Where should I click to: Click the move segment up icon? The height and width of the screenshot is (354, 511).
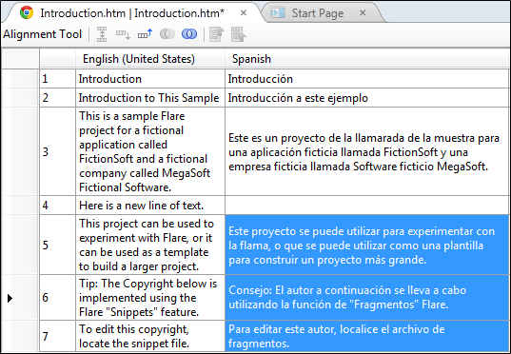[x=145, y=34]
